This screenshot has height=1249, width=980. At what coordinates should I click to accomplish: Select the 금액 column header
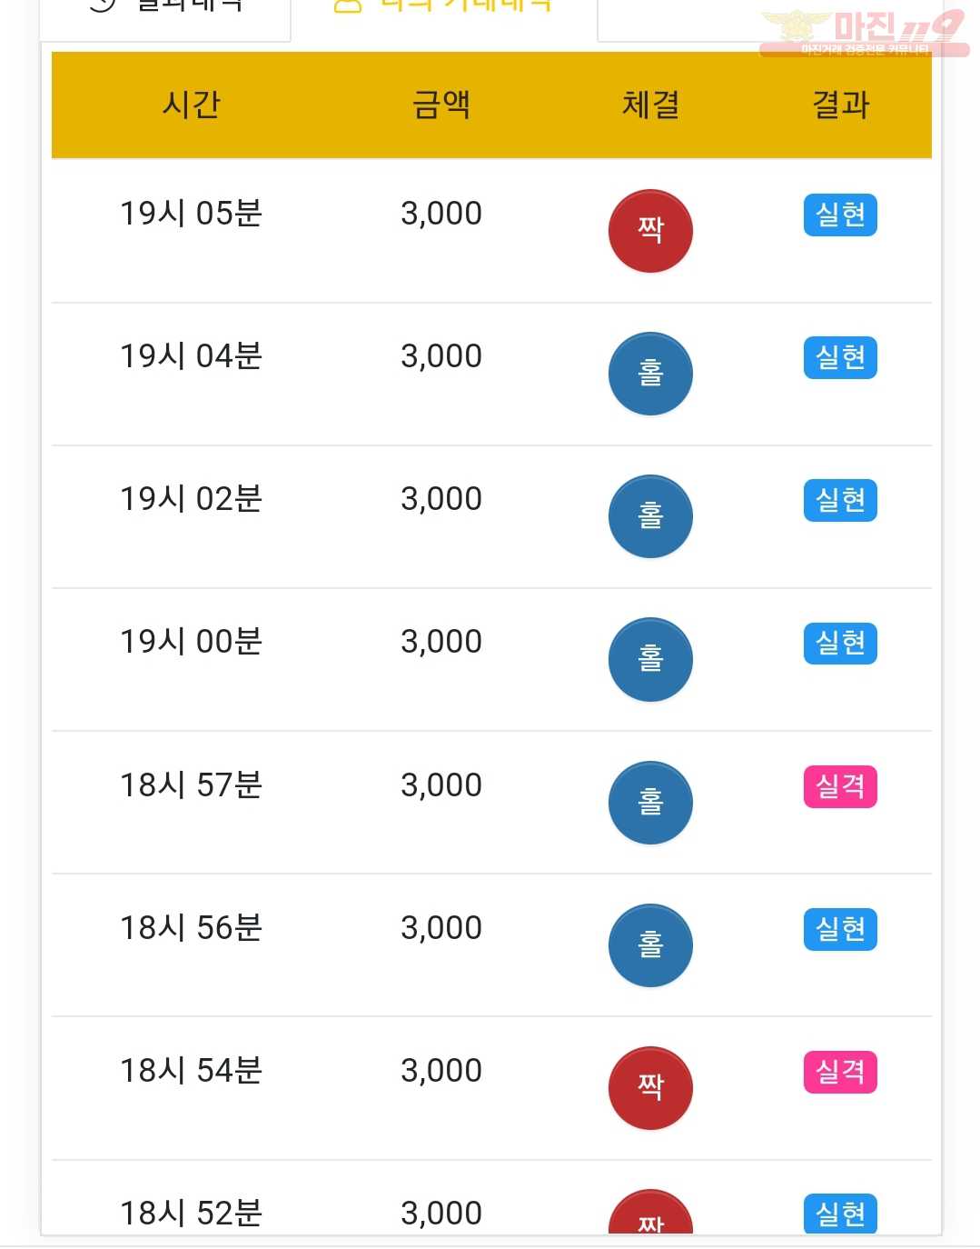[x=441, y=105]
